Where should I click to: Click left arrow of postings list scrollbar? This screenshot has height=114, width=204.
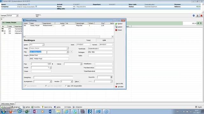point(24,37)
